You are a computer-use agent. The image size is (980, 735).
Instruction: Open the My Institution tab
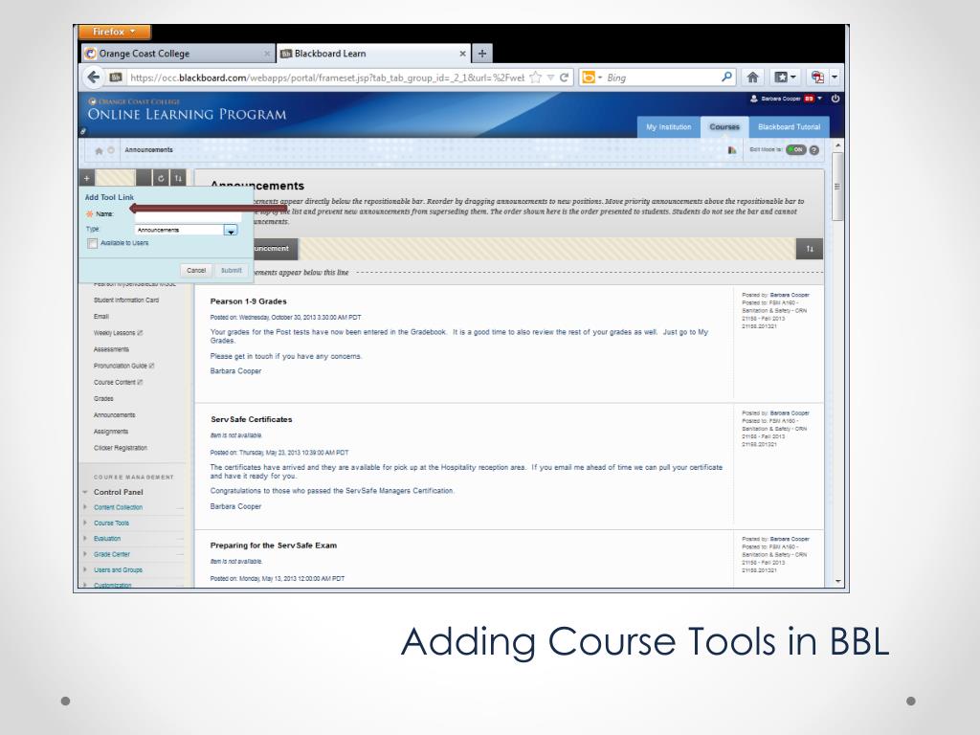(x=669, y=127)
